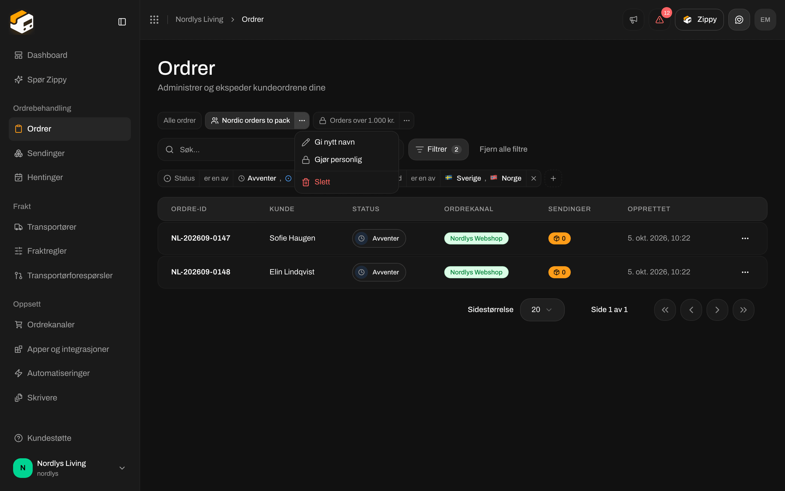Open the Filtrer button

pos(438,149)
